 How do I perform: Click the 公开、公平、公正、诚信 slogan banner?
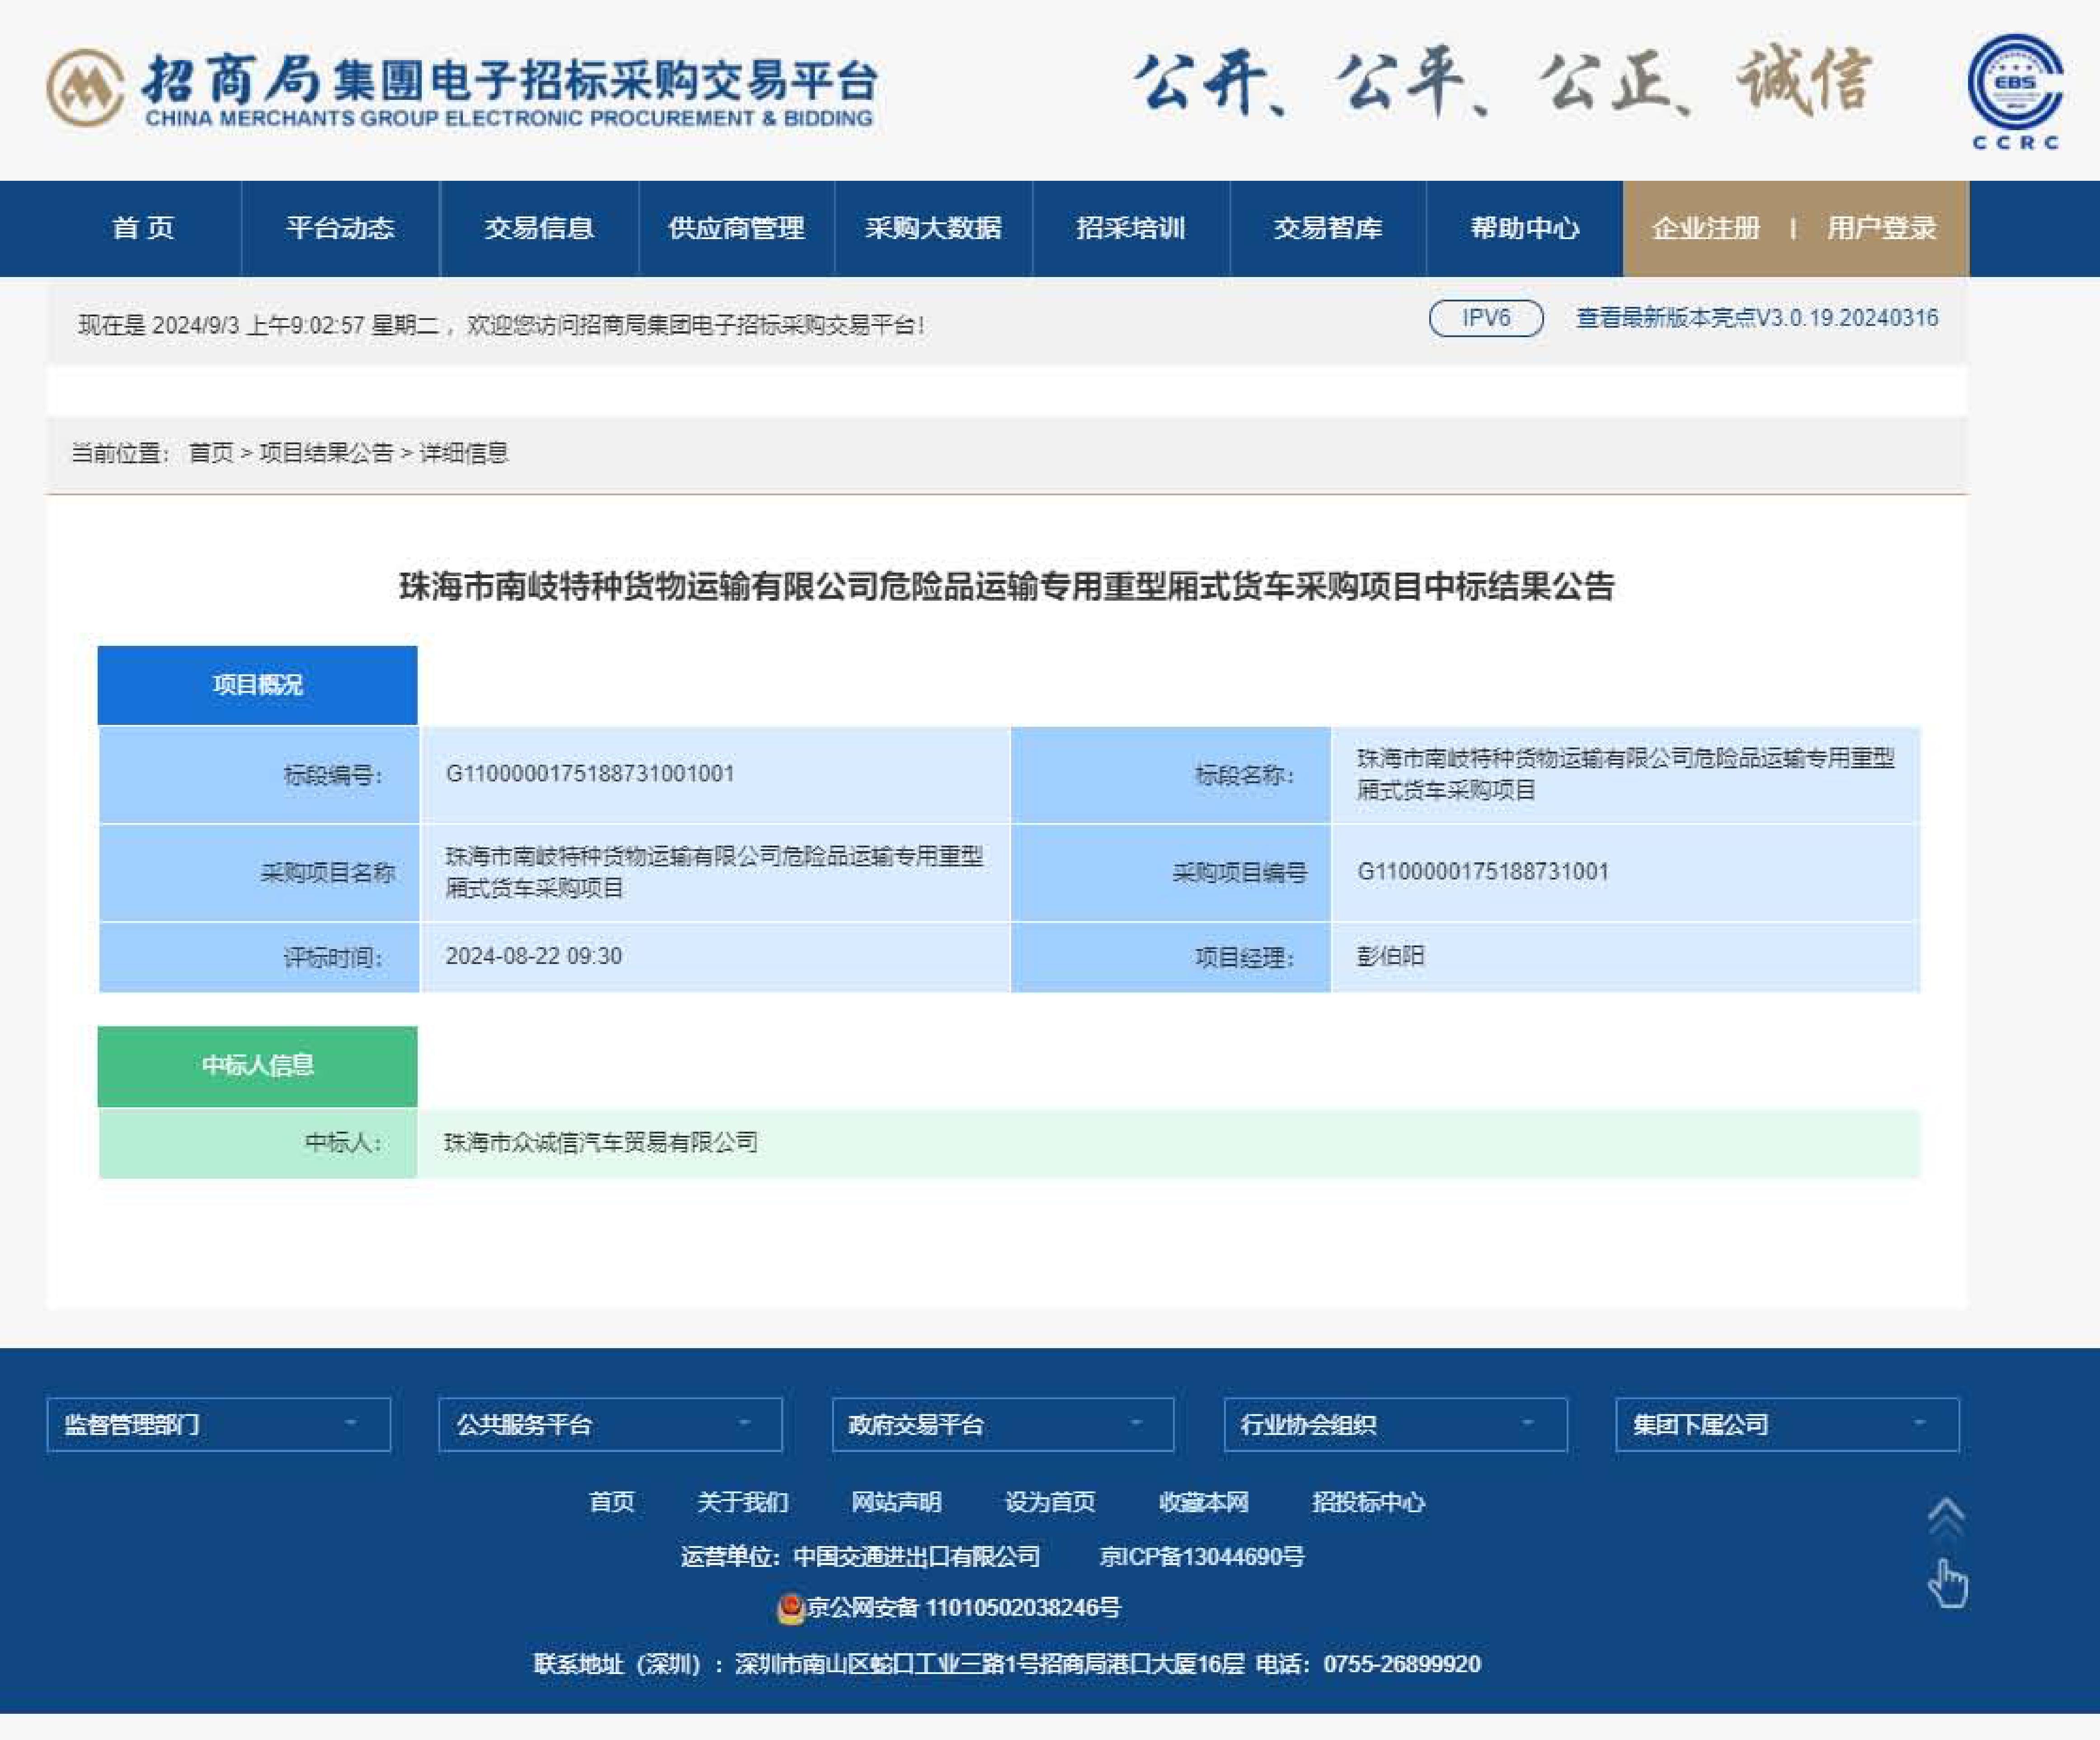pos(1502,82)
